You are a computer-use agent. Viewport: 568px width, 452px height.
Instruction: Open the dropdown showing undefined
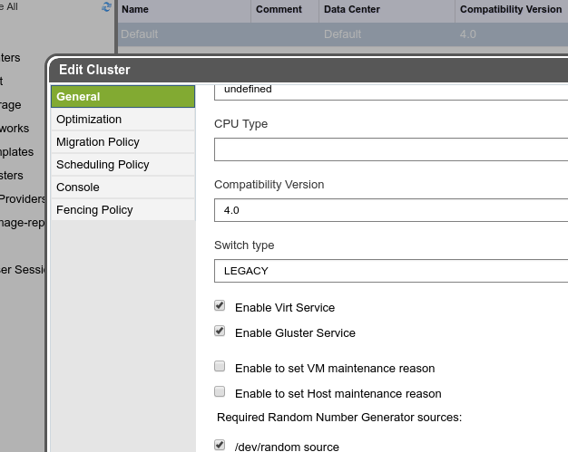[390, 90]
